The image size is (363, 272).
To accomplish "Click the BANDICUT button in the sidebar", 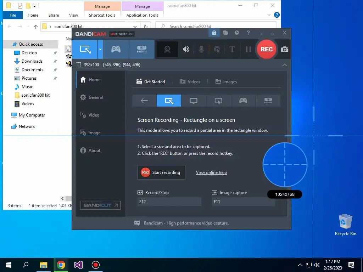I will 100,205.
